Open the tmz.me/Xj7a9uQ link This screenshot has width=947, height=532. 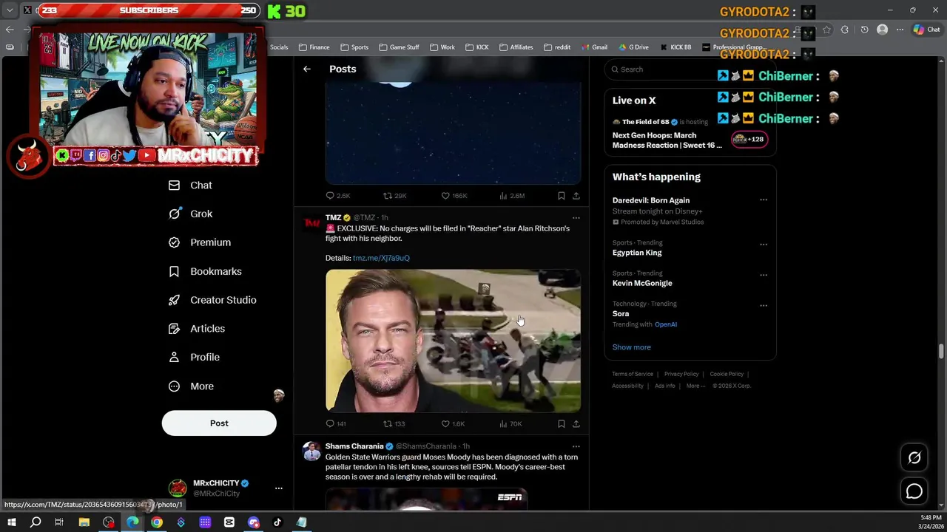[381, 258]
